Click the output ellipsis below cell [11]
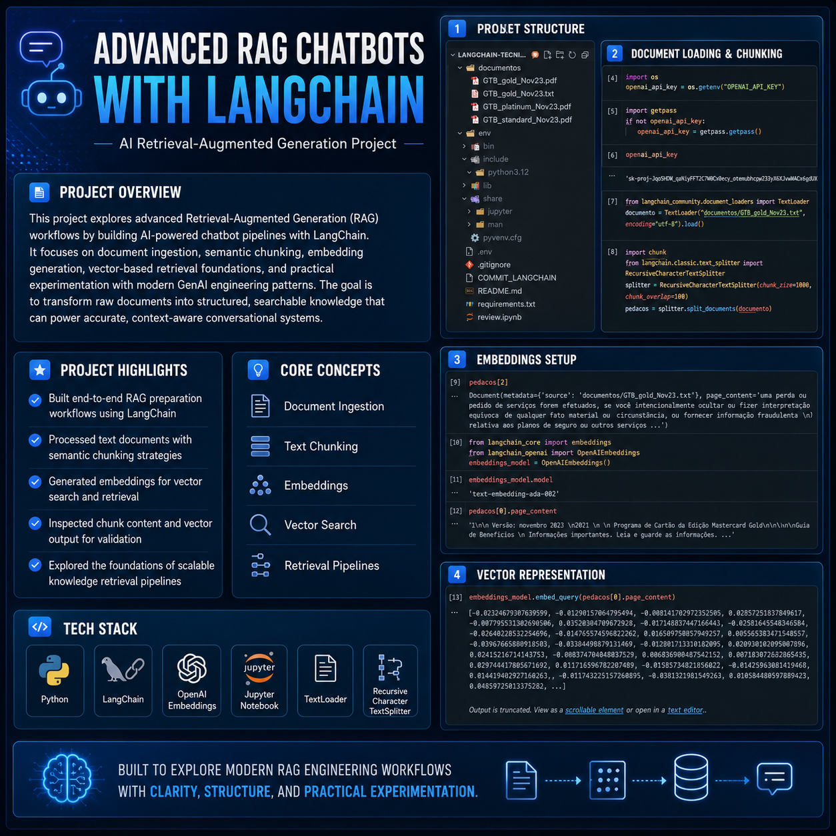The height and width of the screenshot is (836, 836). (455, 493)
